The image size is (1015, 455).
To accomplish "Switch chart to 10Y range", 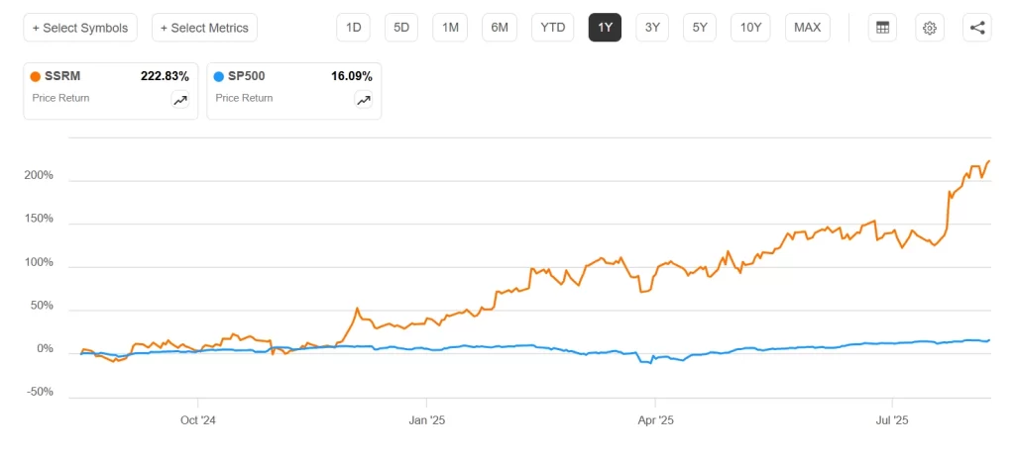I will pyautogui.click(x=751, y=28).
